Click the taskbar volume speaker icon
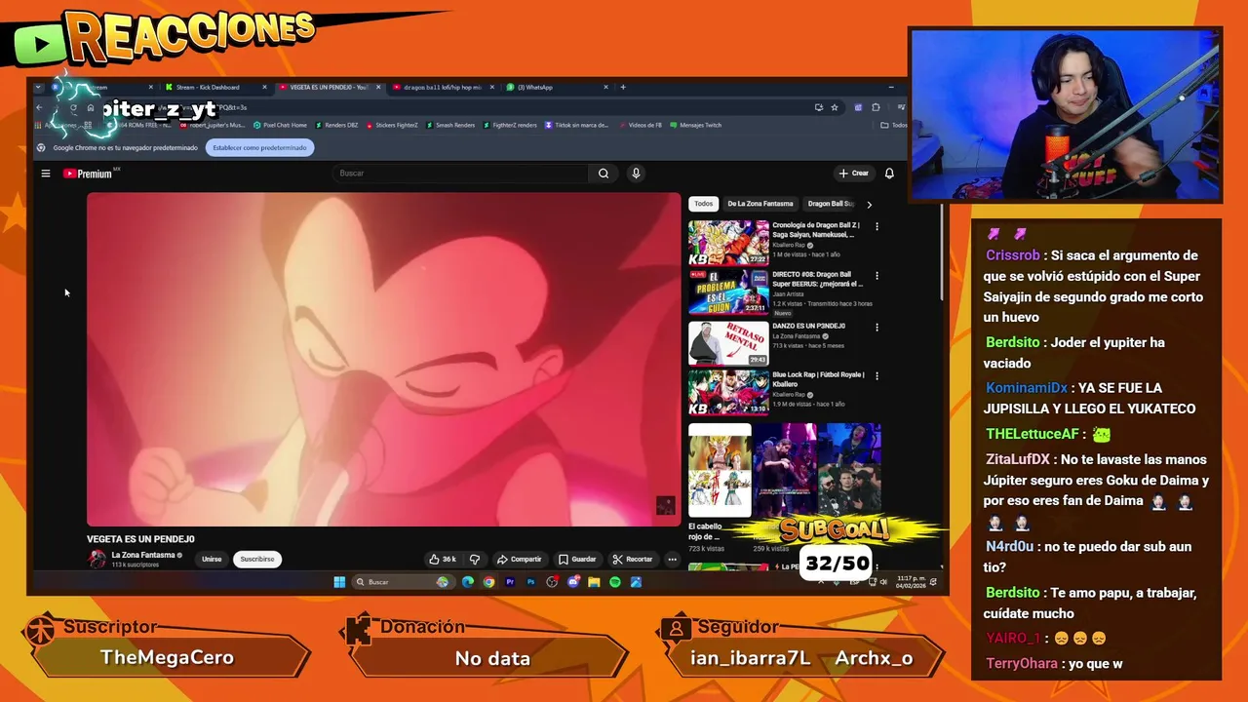The width and height of the screenshot is (1248, 702). point(883,582)
